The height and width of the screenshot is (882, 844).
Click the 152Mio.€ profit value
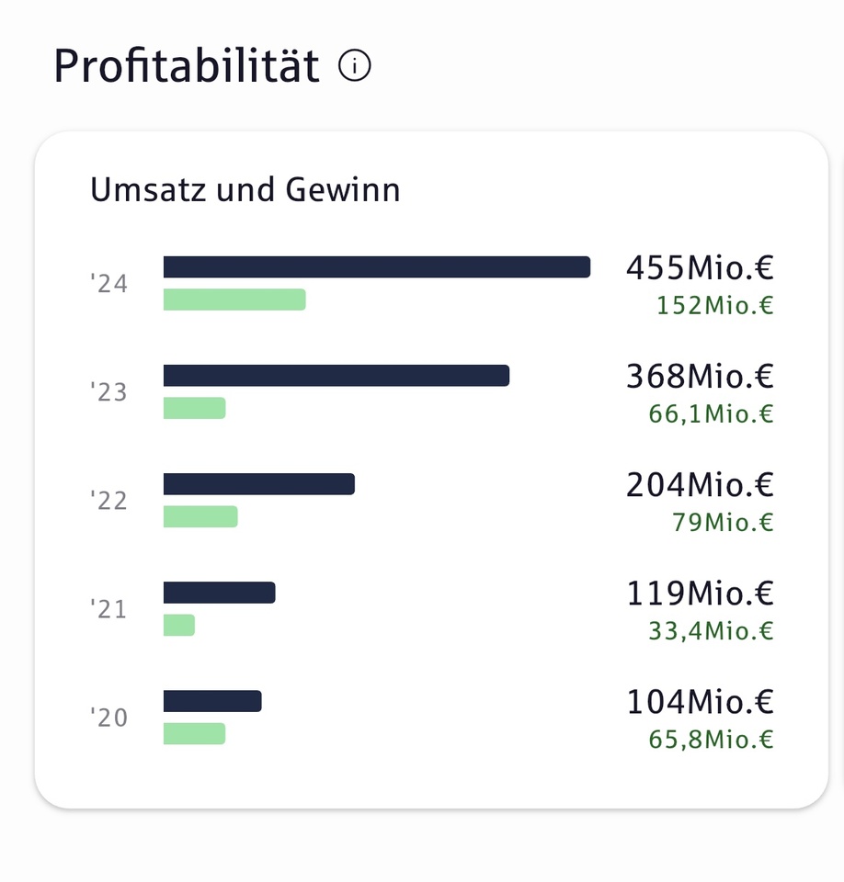715,305
